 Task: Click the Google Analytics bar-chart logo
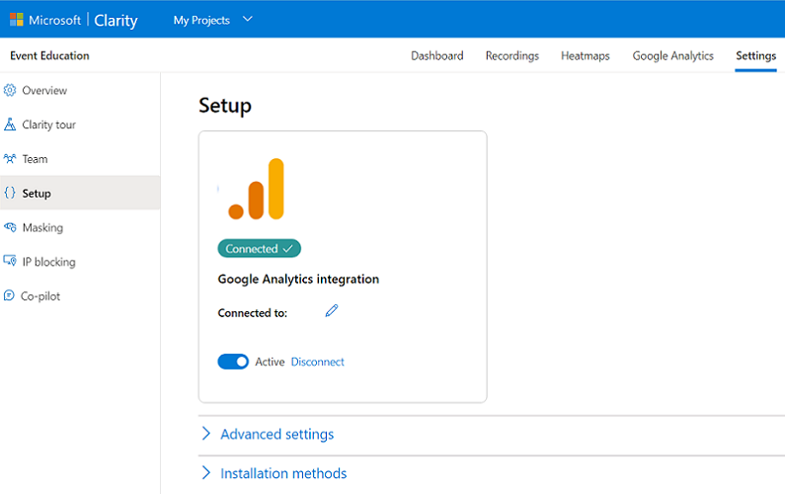click(x=257, y=189)
